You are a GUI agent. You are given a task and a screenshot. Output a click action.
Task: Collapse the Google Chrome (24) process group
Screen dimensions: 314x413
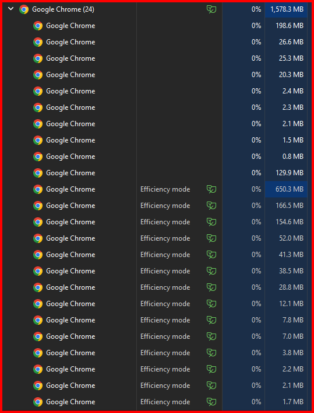[10, 9]
